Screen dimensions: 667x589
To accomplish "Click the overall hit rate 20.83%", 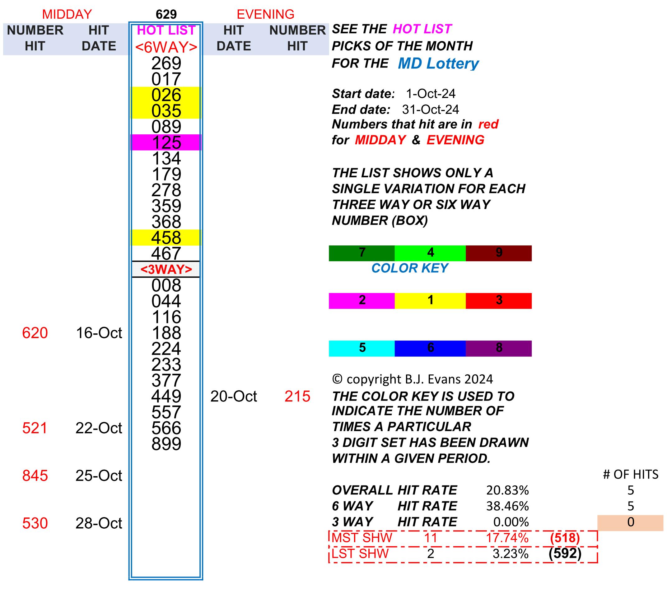I will 507,490.
